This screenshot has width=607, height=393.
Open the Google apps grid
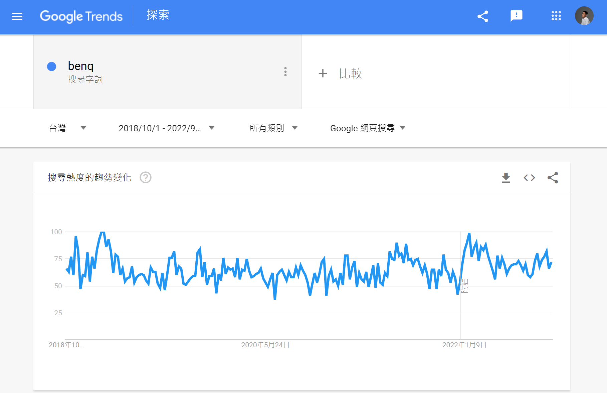click(x=556, y=16)
